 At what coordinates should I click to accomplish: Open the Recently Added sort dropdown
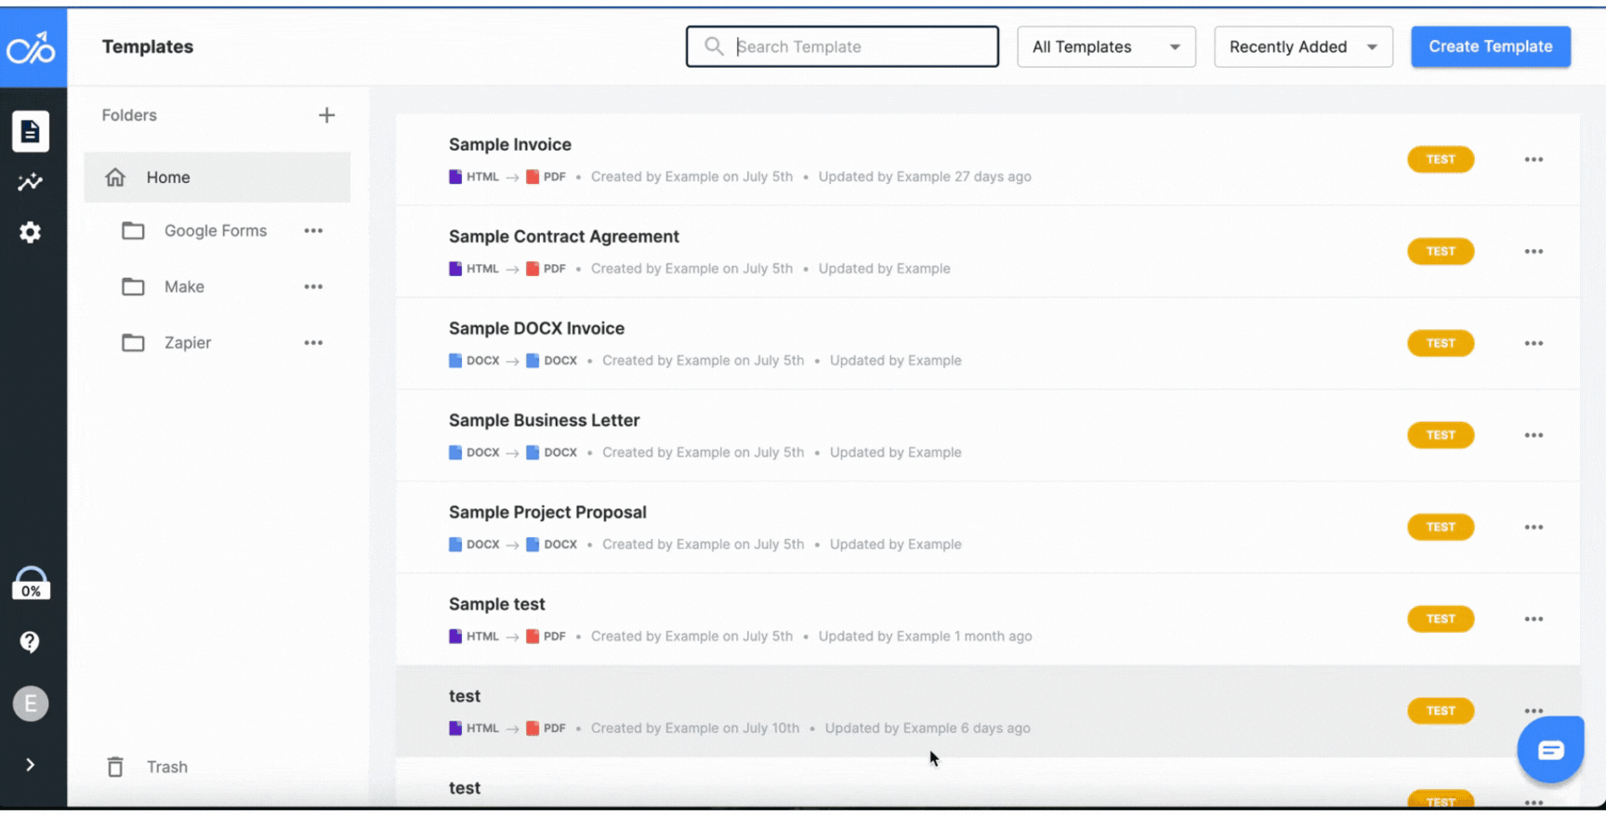pyautogui.click(x=1302, y=46)
